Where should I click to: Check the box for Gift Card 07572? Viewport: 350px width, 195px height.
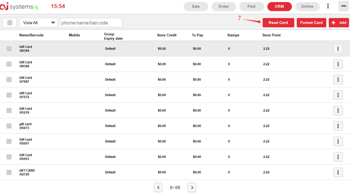[9, 95]
